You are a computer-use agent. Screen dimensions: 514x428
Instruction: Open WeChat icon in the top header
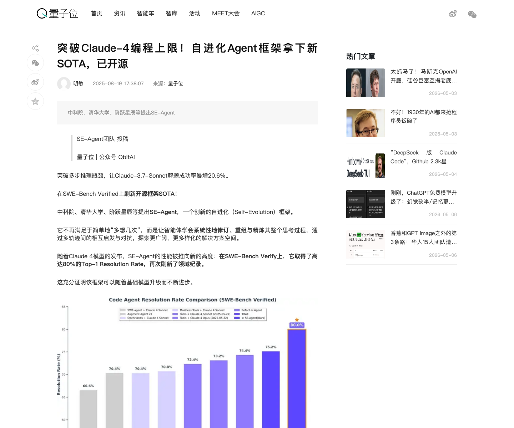click(x=472, y=14)
